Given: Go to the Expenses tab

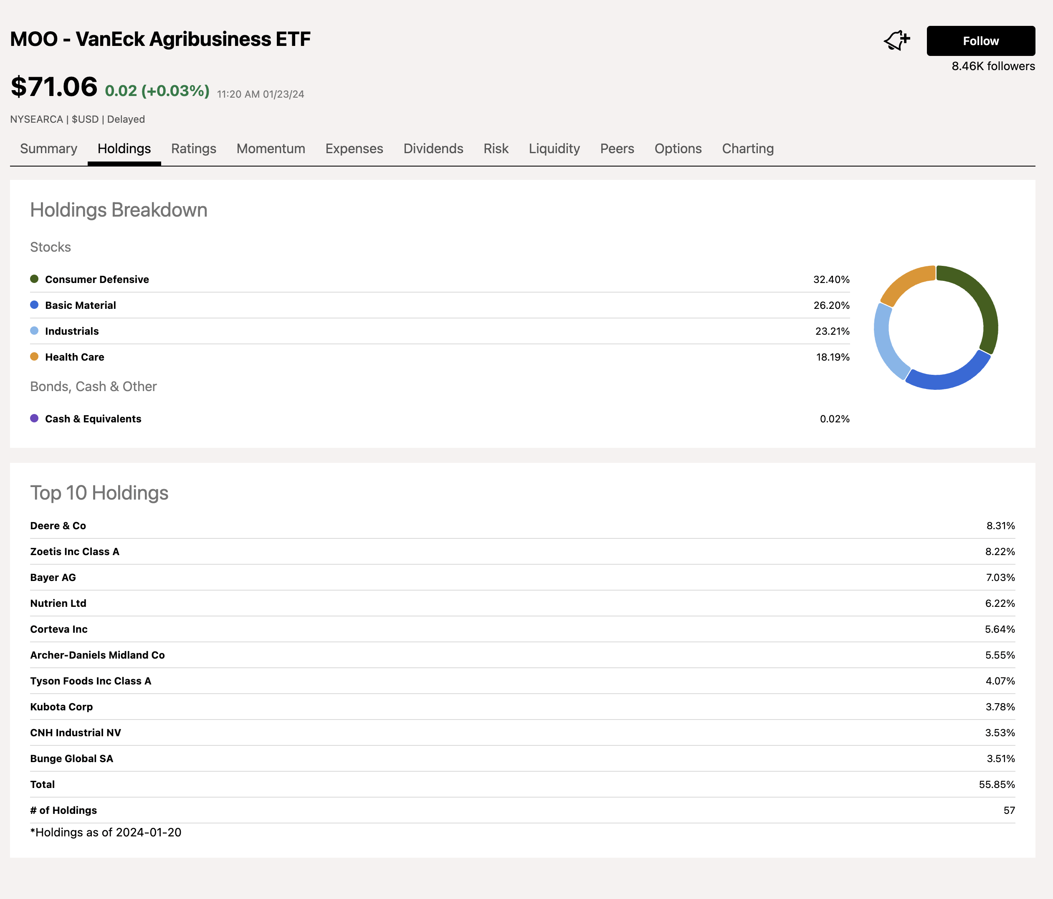Looking at the screenshot, I should coord(354,149).
